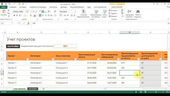The width and height of the screenshot is (170, 96).
Task: Toggle center horizontal alignment
Action: (43, 15)
